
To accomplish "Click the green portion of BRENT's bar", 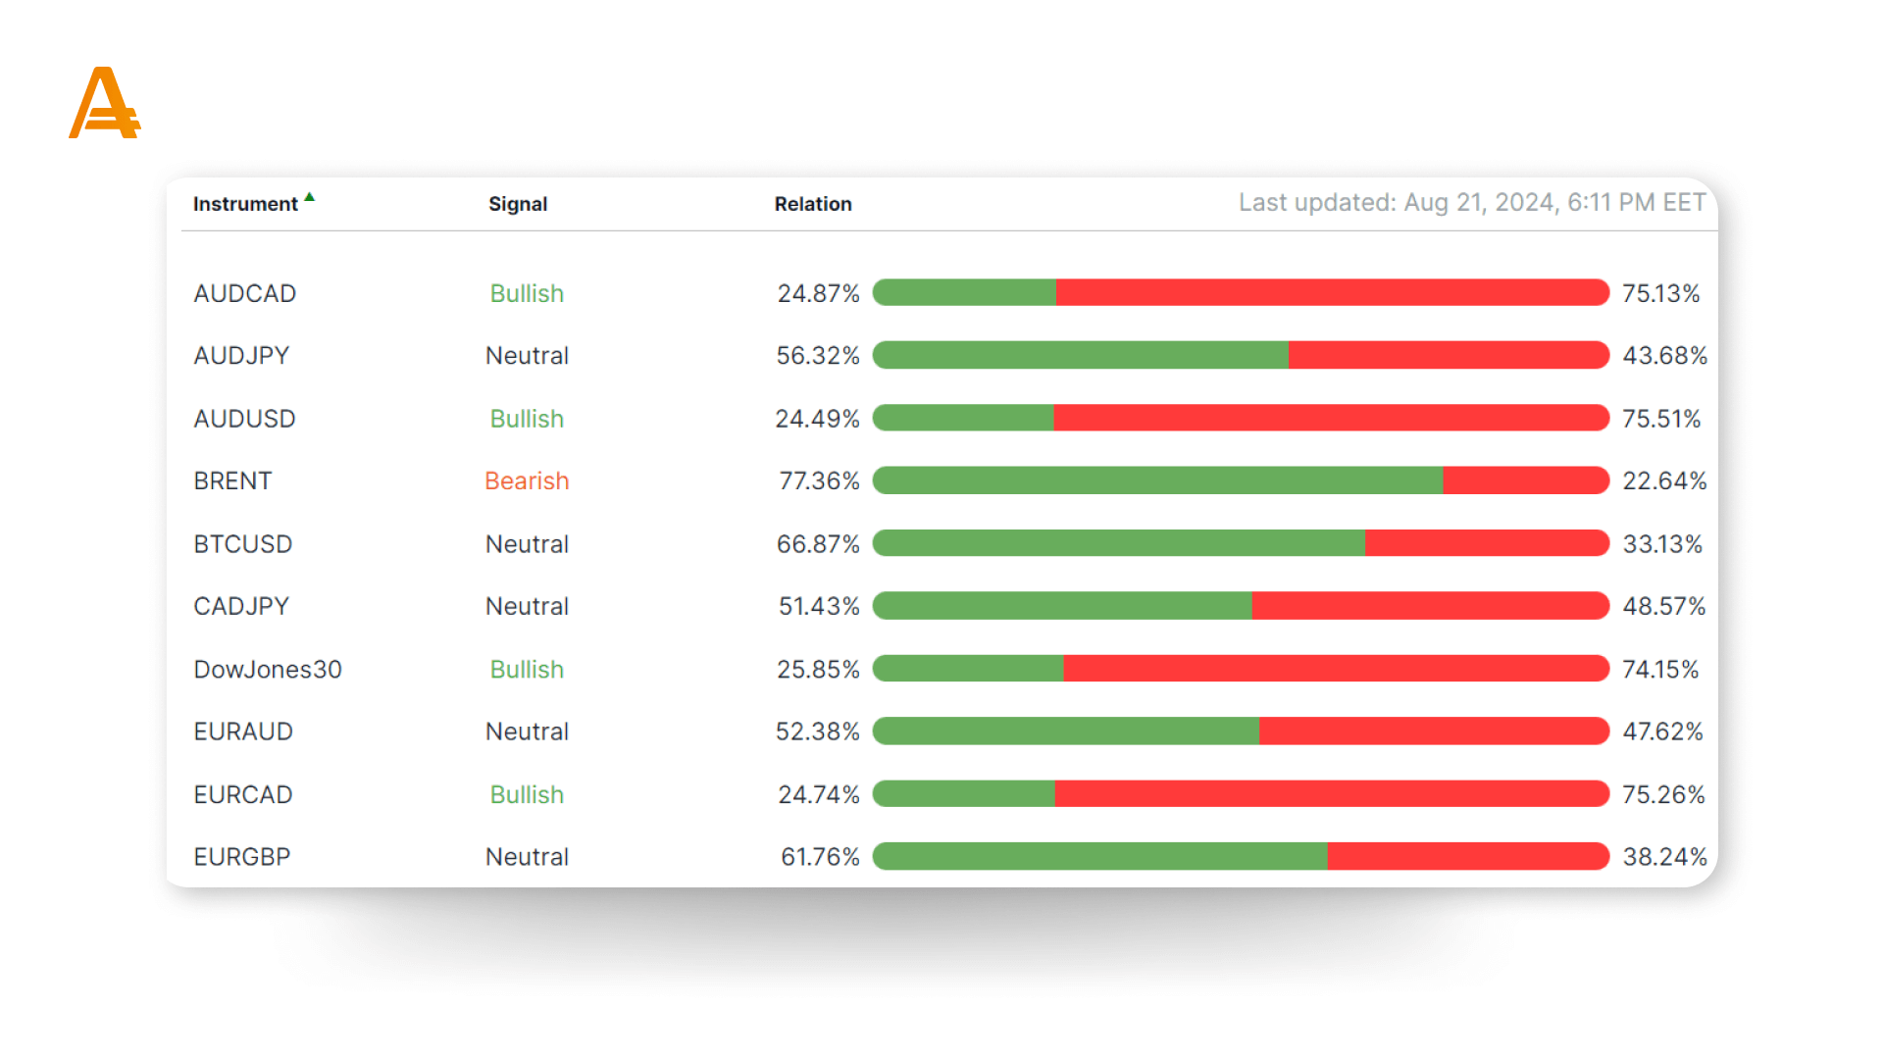I will click(x=1157, y=480).
